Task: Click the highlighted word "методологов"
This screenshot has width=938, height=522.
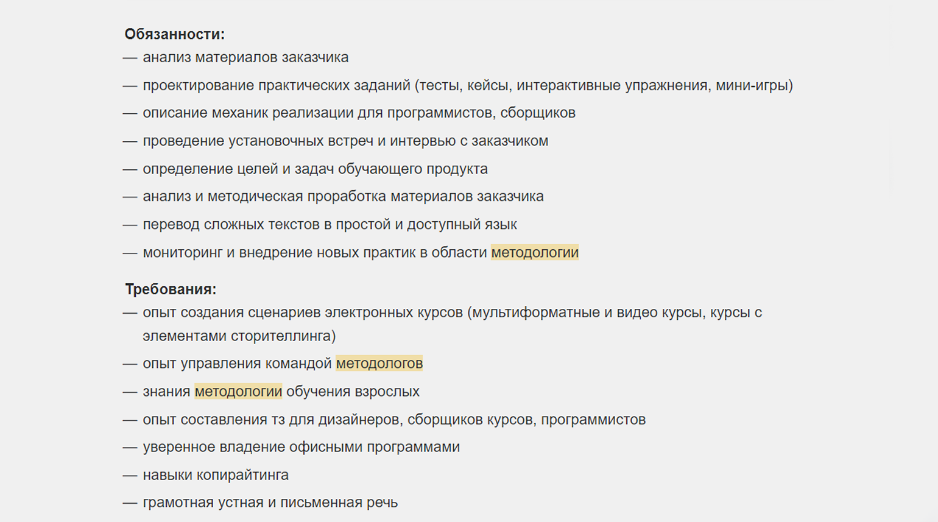Action: [379, 364]
